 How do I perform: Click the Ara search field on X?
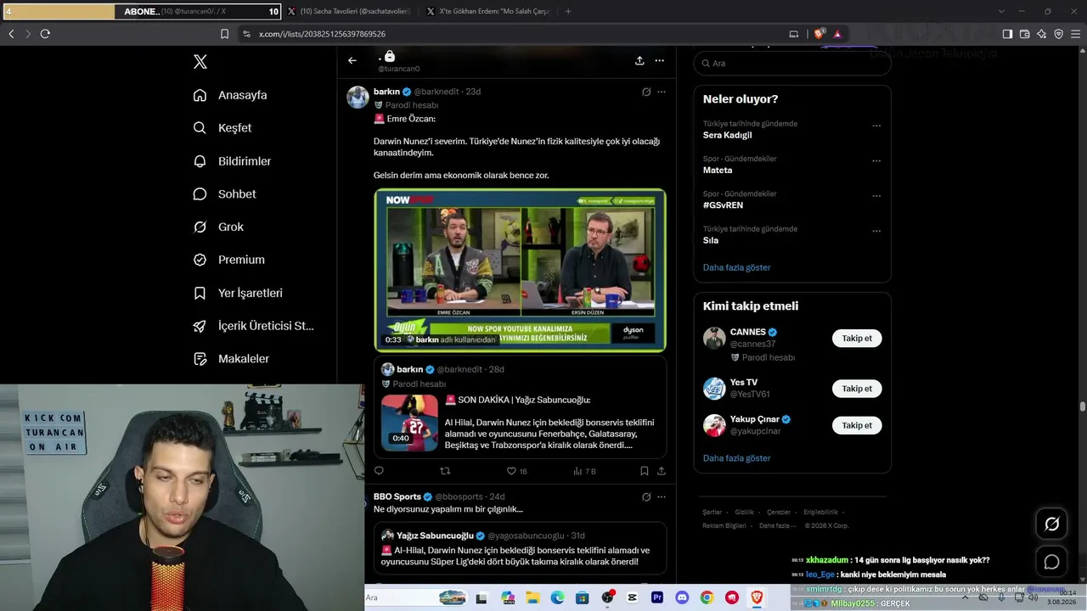[792, 64]
